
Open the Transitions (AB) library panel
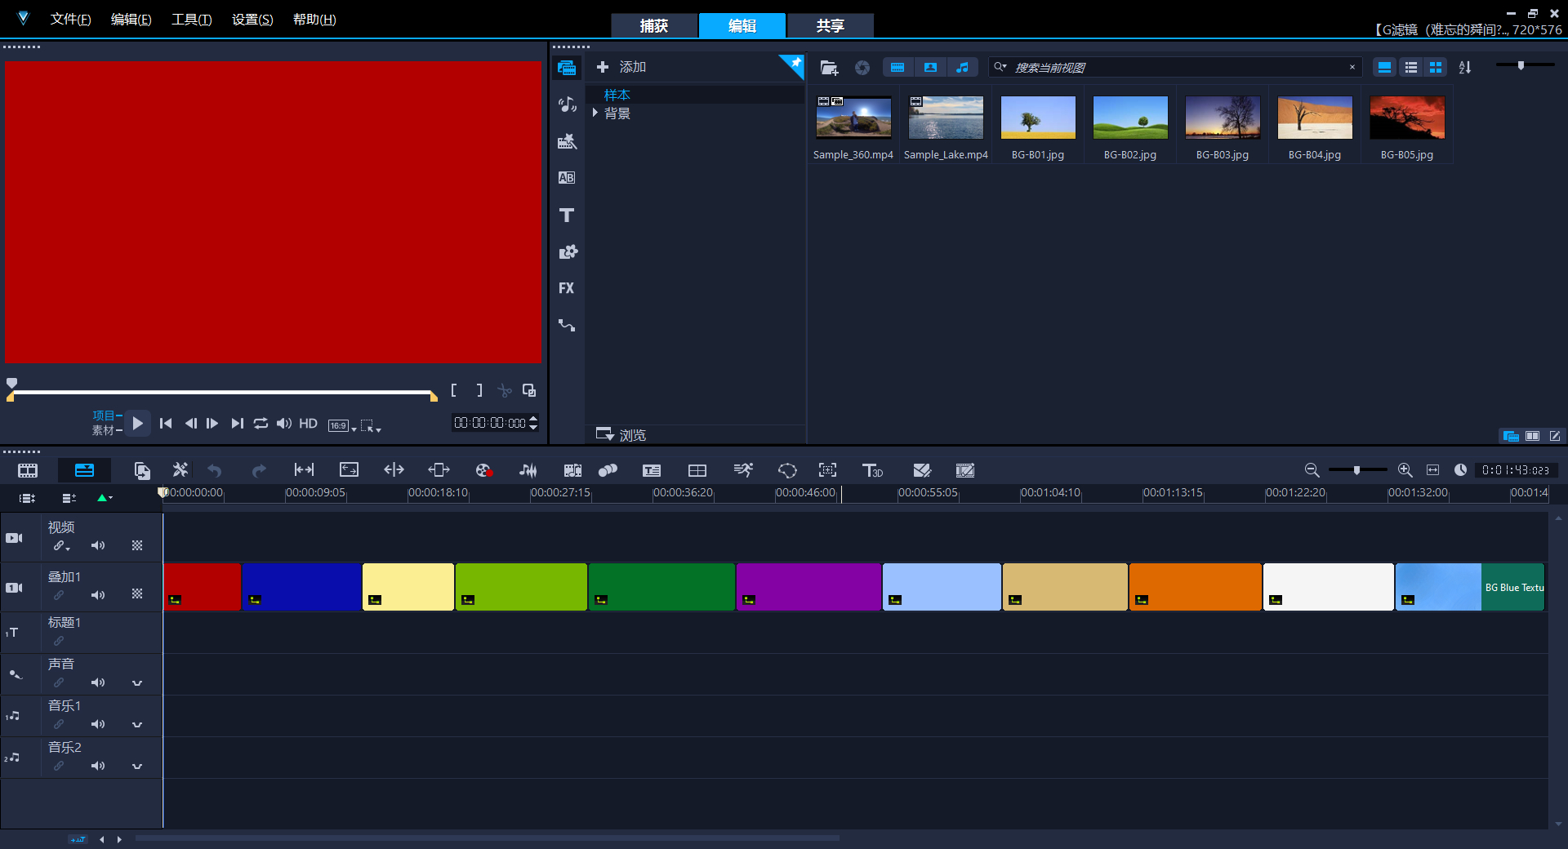(567, 178)
